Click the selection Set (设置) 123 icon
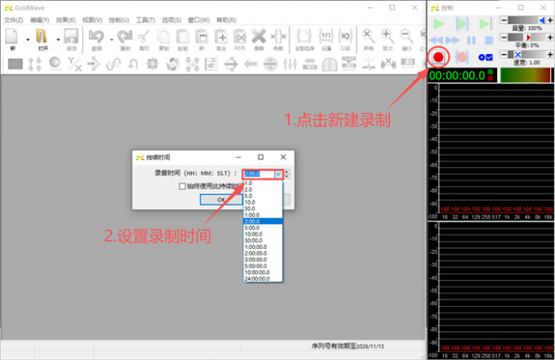Image resolution: width=555 pixels, height=360 pixels. [326, 37]
